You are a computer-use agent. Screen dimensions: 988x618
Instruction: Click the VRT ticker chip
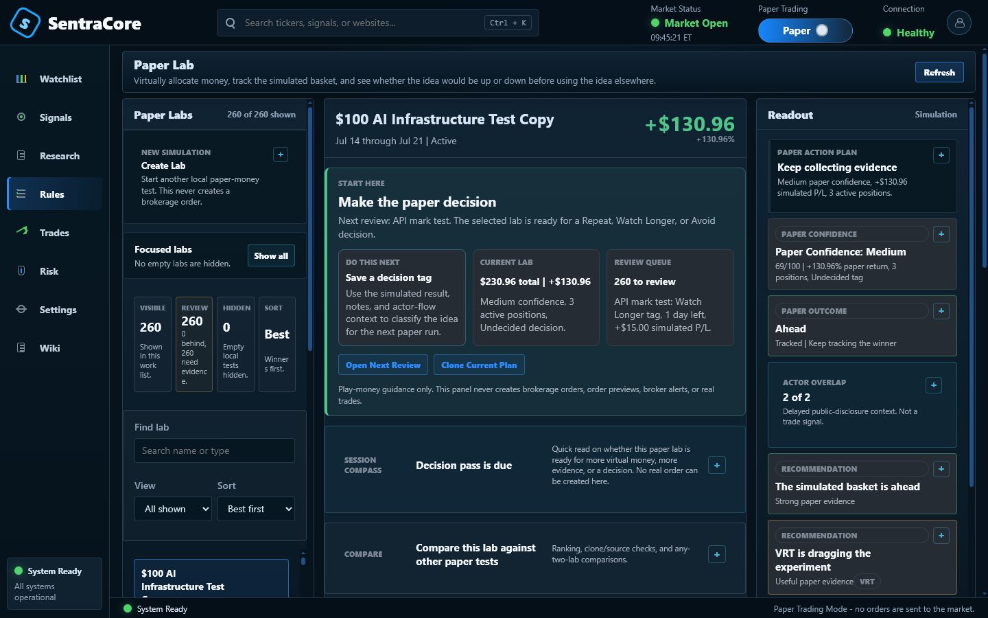click(x=867, y=582)
